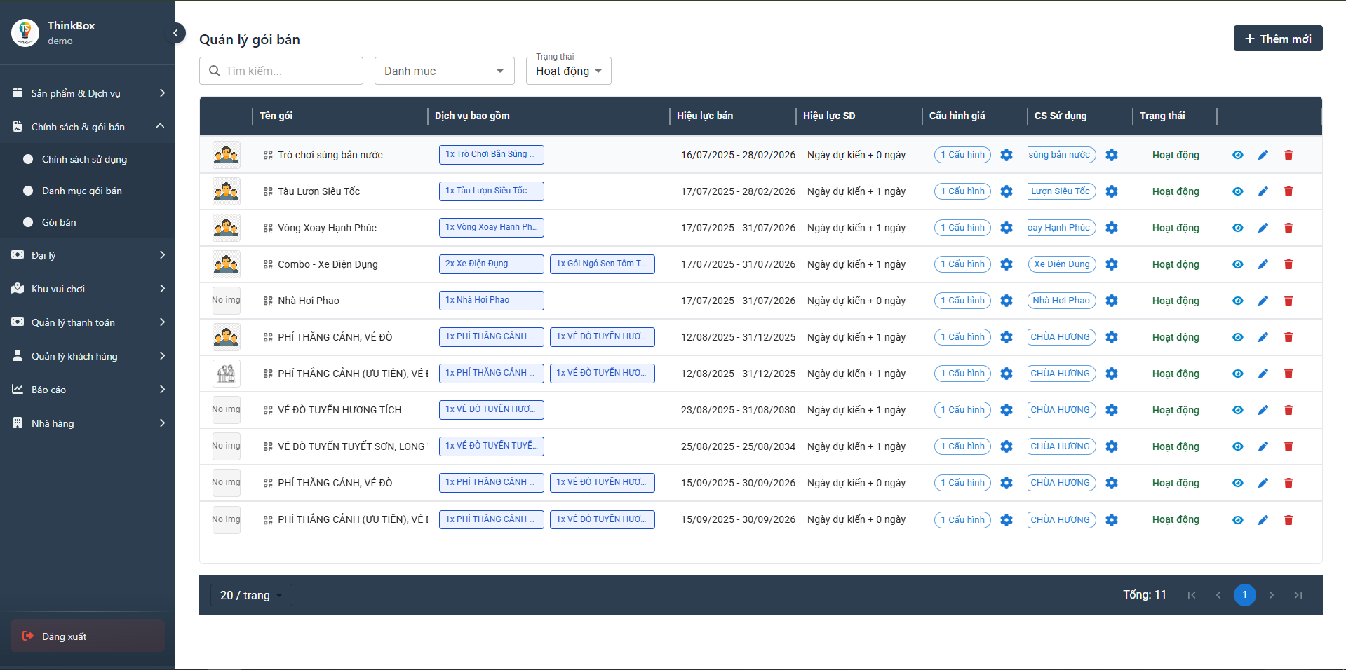Toggle eye icon for VÉ ĐÒ TUYẾN TUYẾT SƠN
This screenshot has width=1346, height=670.
(1237, 446)
